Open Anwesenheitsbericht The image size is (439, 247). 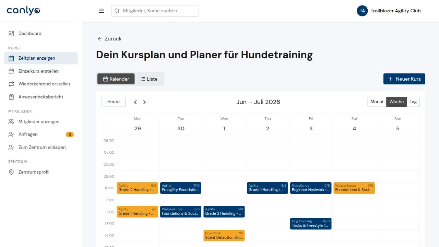tap(41, 97)
